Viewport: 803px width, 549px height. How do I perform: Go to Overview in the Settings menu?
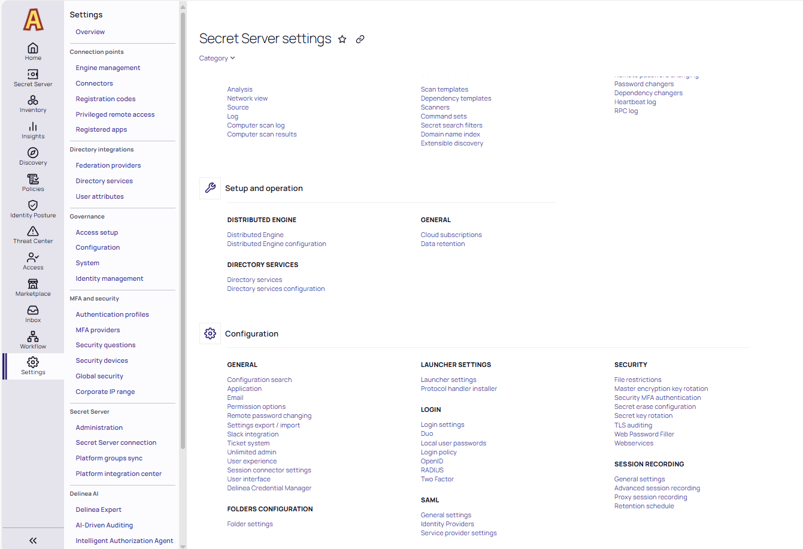pyautogui.click(x=90, y=31)
